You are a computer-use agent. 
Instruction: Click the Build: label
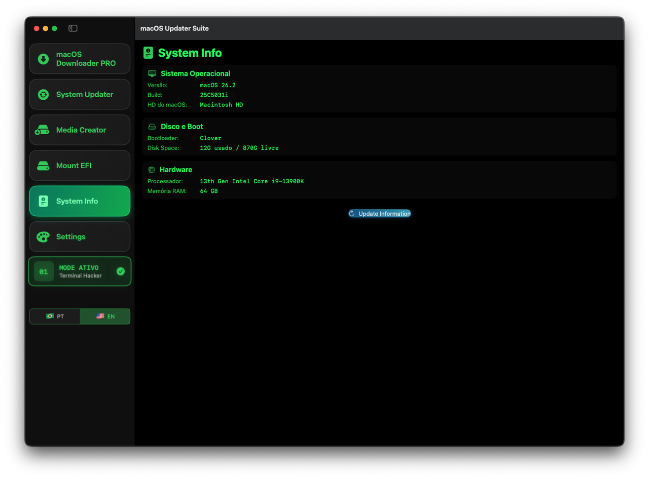pyautogui.click(x=155, y=95)
